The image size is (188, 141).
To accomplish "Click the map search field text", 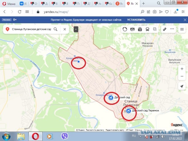I will pos(31,29).
